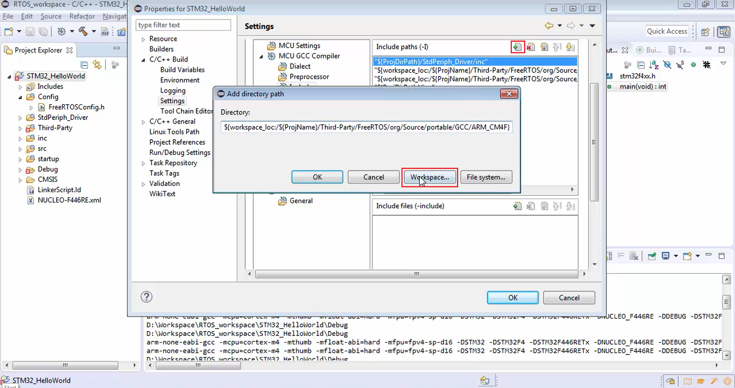Click the Project Explorer filter spheres icon
The height and width of the screenshot is (388, 735).
click(x=115, y=65)
